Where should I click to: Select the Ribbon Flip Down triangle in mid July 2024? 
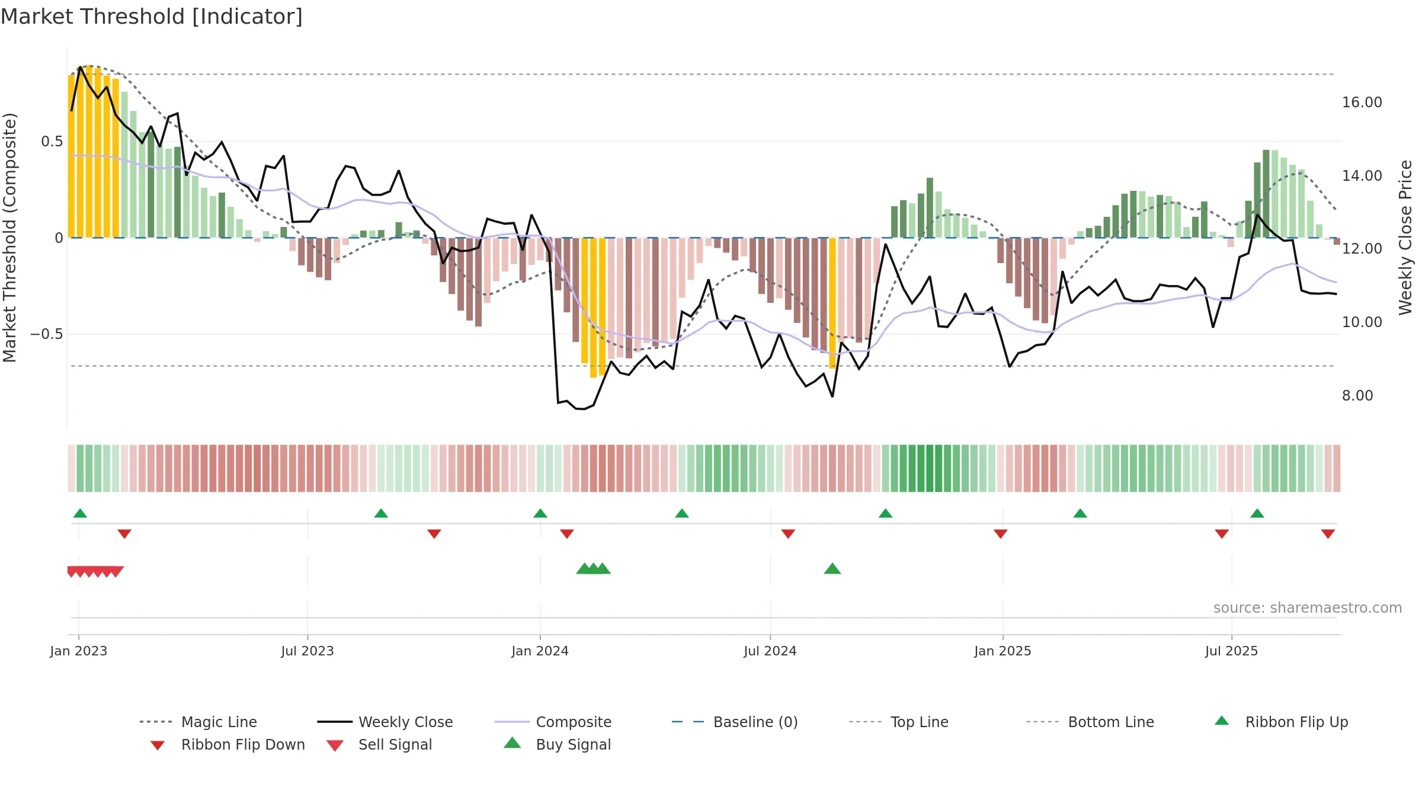(788, 534)
